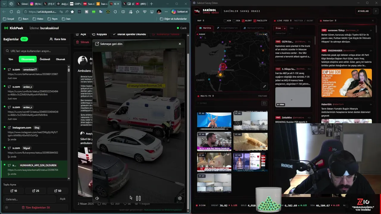Enable the SEA map checkbox
The image size is (381, 214).
234,21
